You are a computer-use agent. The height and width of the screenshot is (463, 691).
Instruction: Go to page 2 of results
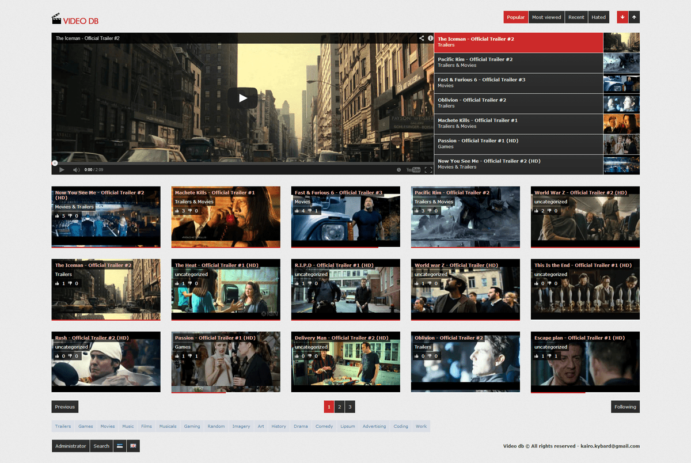pos(339,407)
